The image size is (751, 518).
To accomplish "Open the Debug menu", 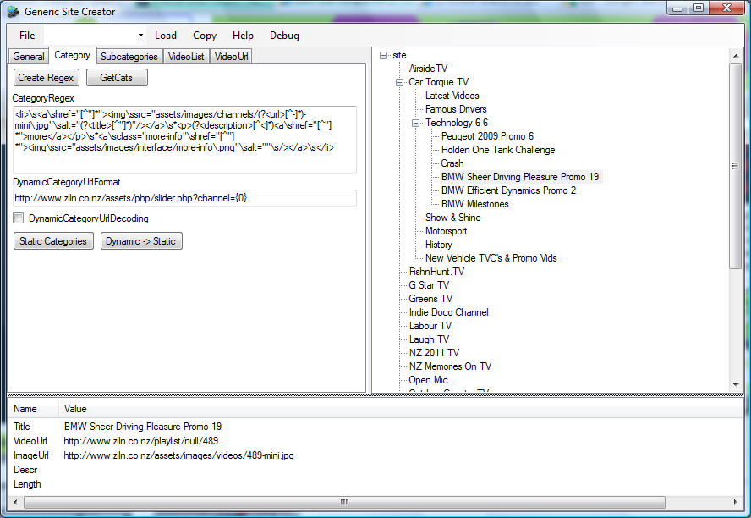I will tap(284, 36).
